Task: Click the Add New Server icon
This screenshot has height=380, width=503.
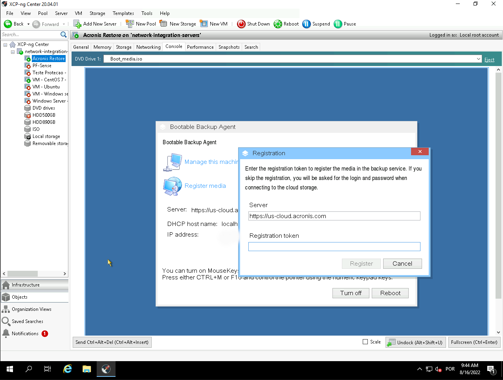Action: tap(77, 24)
